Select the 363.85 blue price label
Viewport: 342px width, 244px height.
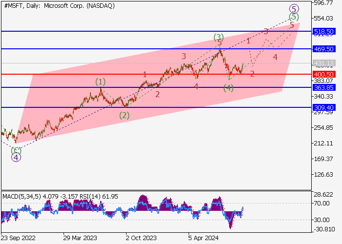[x=324, y=87]
